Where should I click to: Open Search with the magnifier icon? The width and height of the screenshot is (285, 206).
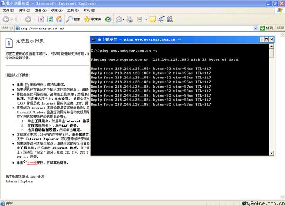[x=69, y=19]
